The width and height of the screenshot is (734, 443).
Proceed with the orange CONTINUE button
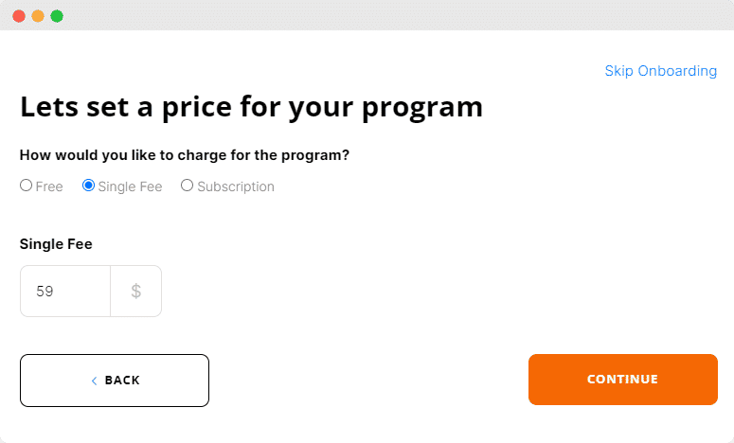click(x=622, y=380)
